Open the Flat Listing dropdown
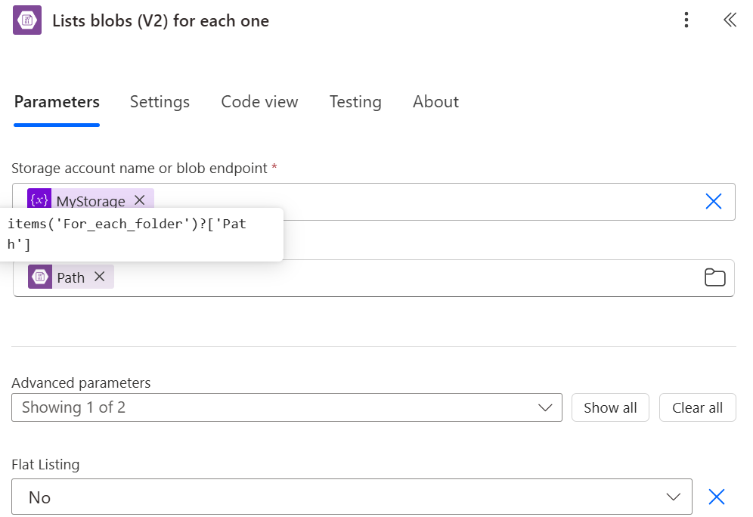 click(352, 497)
